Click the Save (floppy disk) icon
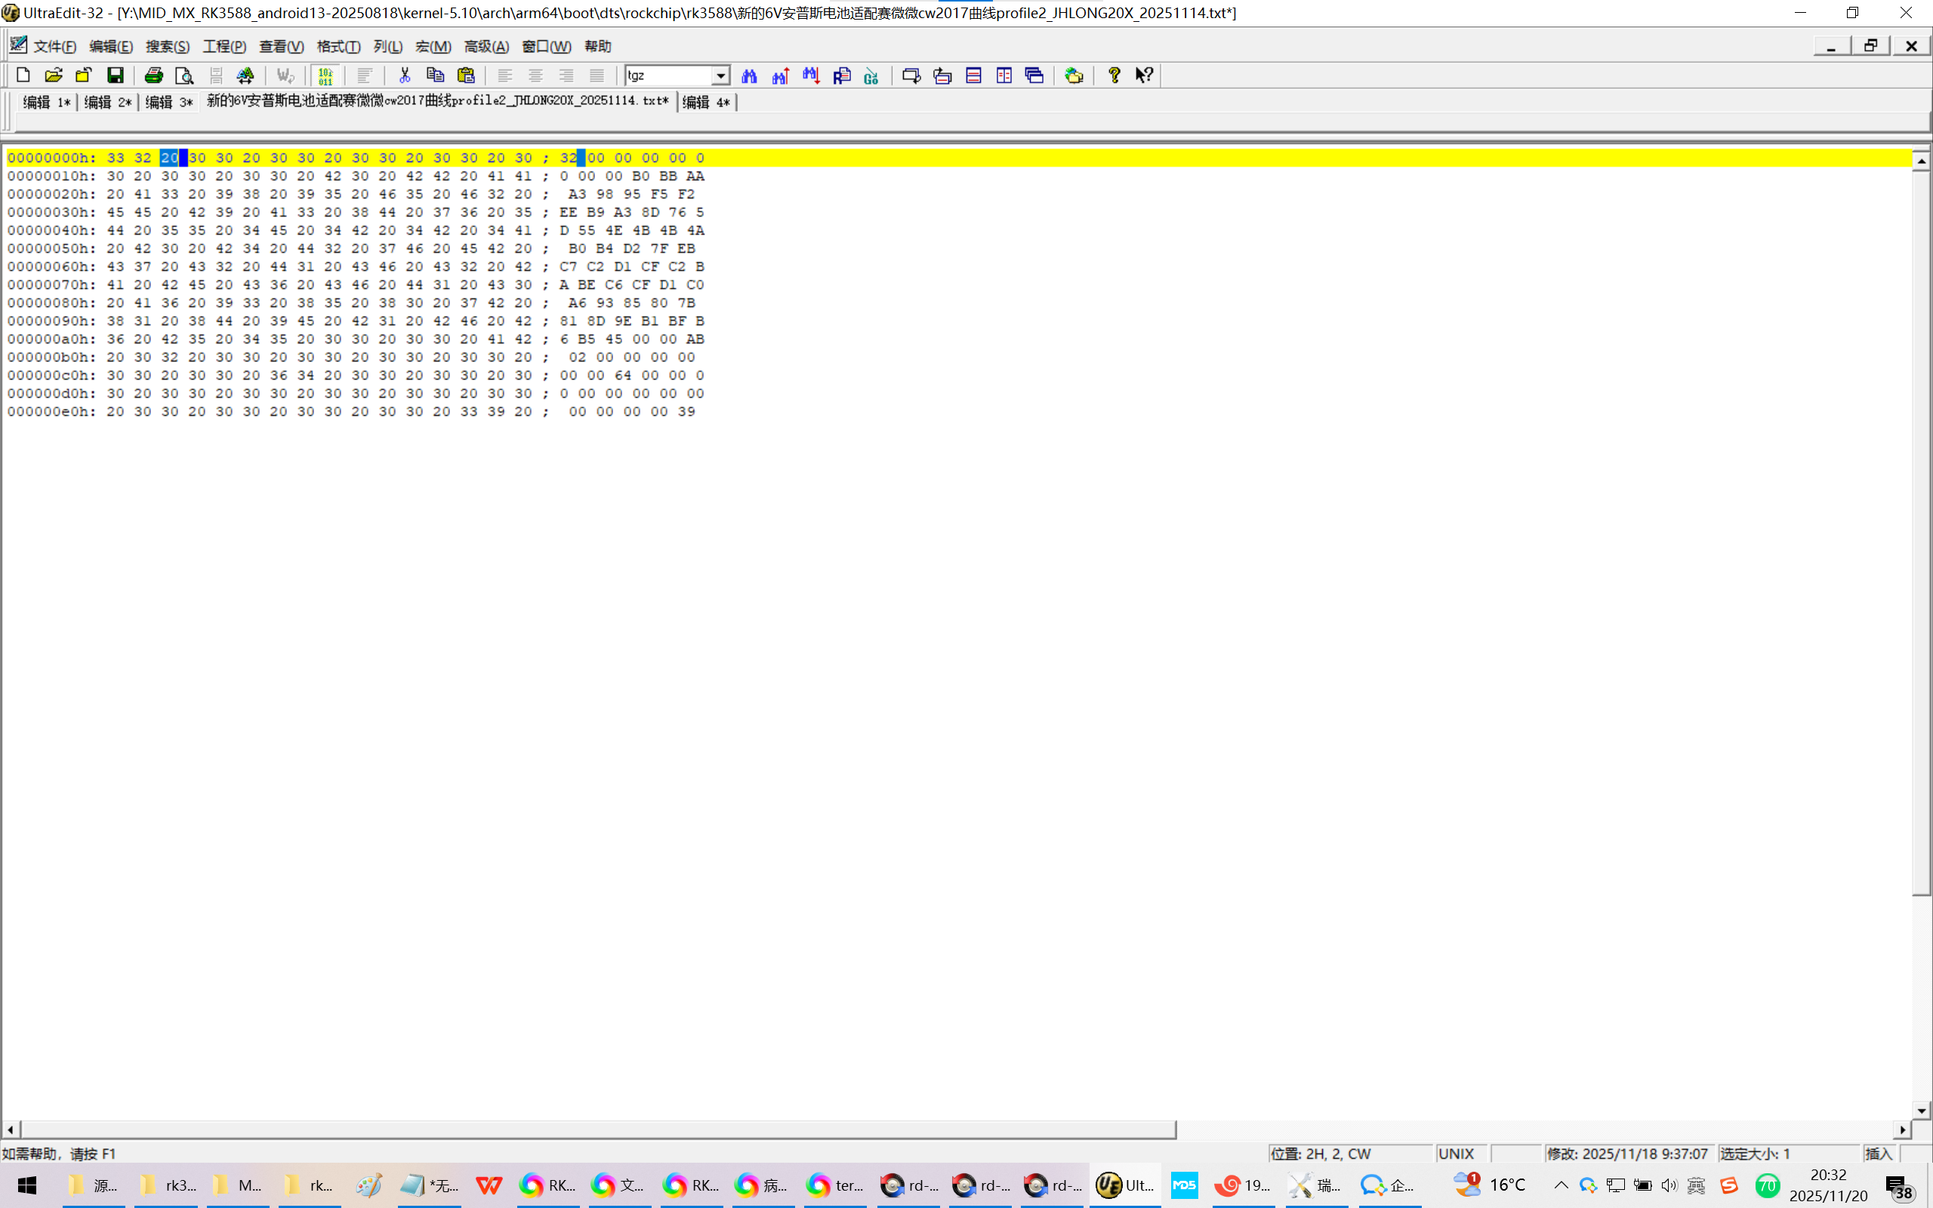Screen dimensions: 1933x1208 pyautogui.click(x=116, y=75)
